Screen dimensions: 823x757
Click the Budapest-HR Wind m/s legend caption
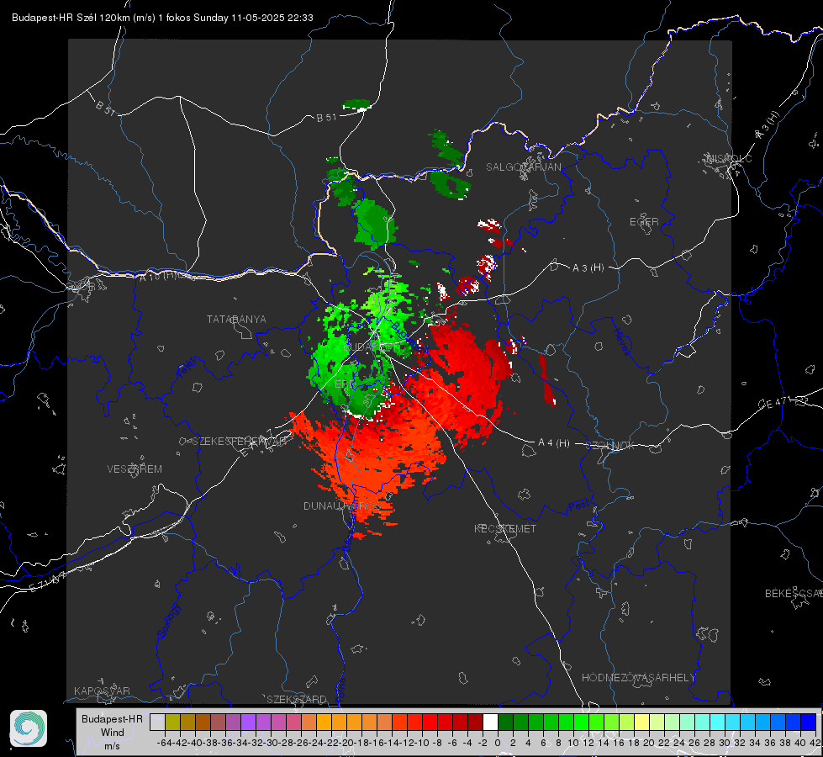pyautogui.click(x=113, y=732)
